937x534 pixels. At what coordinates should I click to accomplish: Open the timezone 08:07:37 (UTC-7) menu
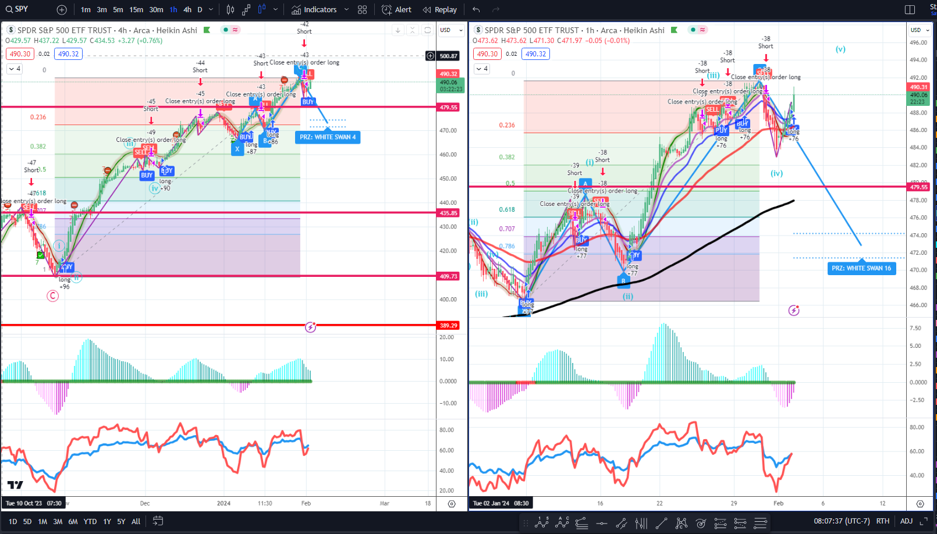pos(842,521)
